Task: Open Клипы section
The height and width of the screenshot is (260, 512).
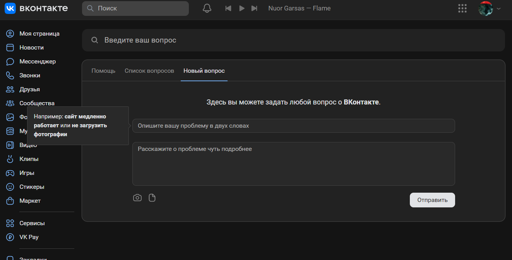Action: tap(29, 159)
